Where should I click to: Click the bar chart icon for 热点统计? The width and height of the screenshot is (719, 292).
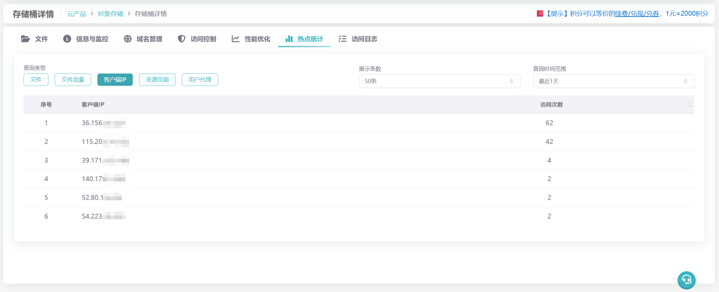coord(289,39)
